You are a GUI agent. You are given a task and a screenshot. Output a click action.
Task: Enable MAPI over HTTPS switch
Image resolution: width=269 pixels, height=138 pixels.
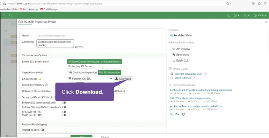click(x=64, y=115)
